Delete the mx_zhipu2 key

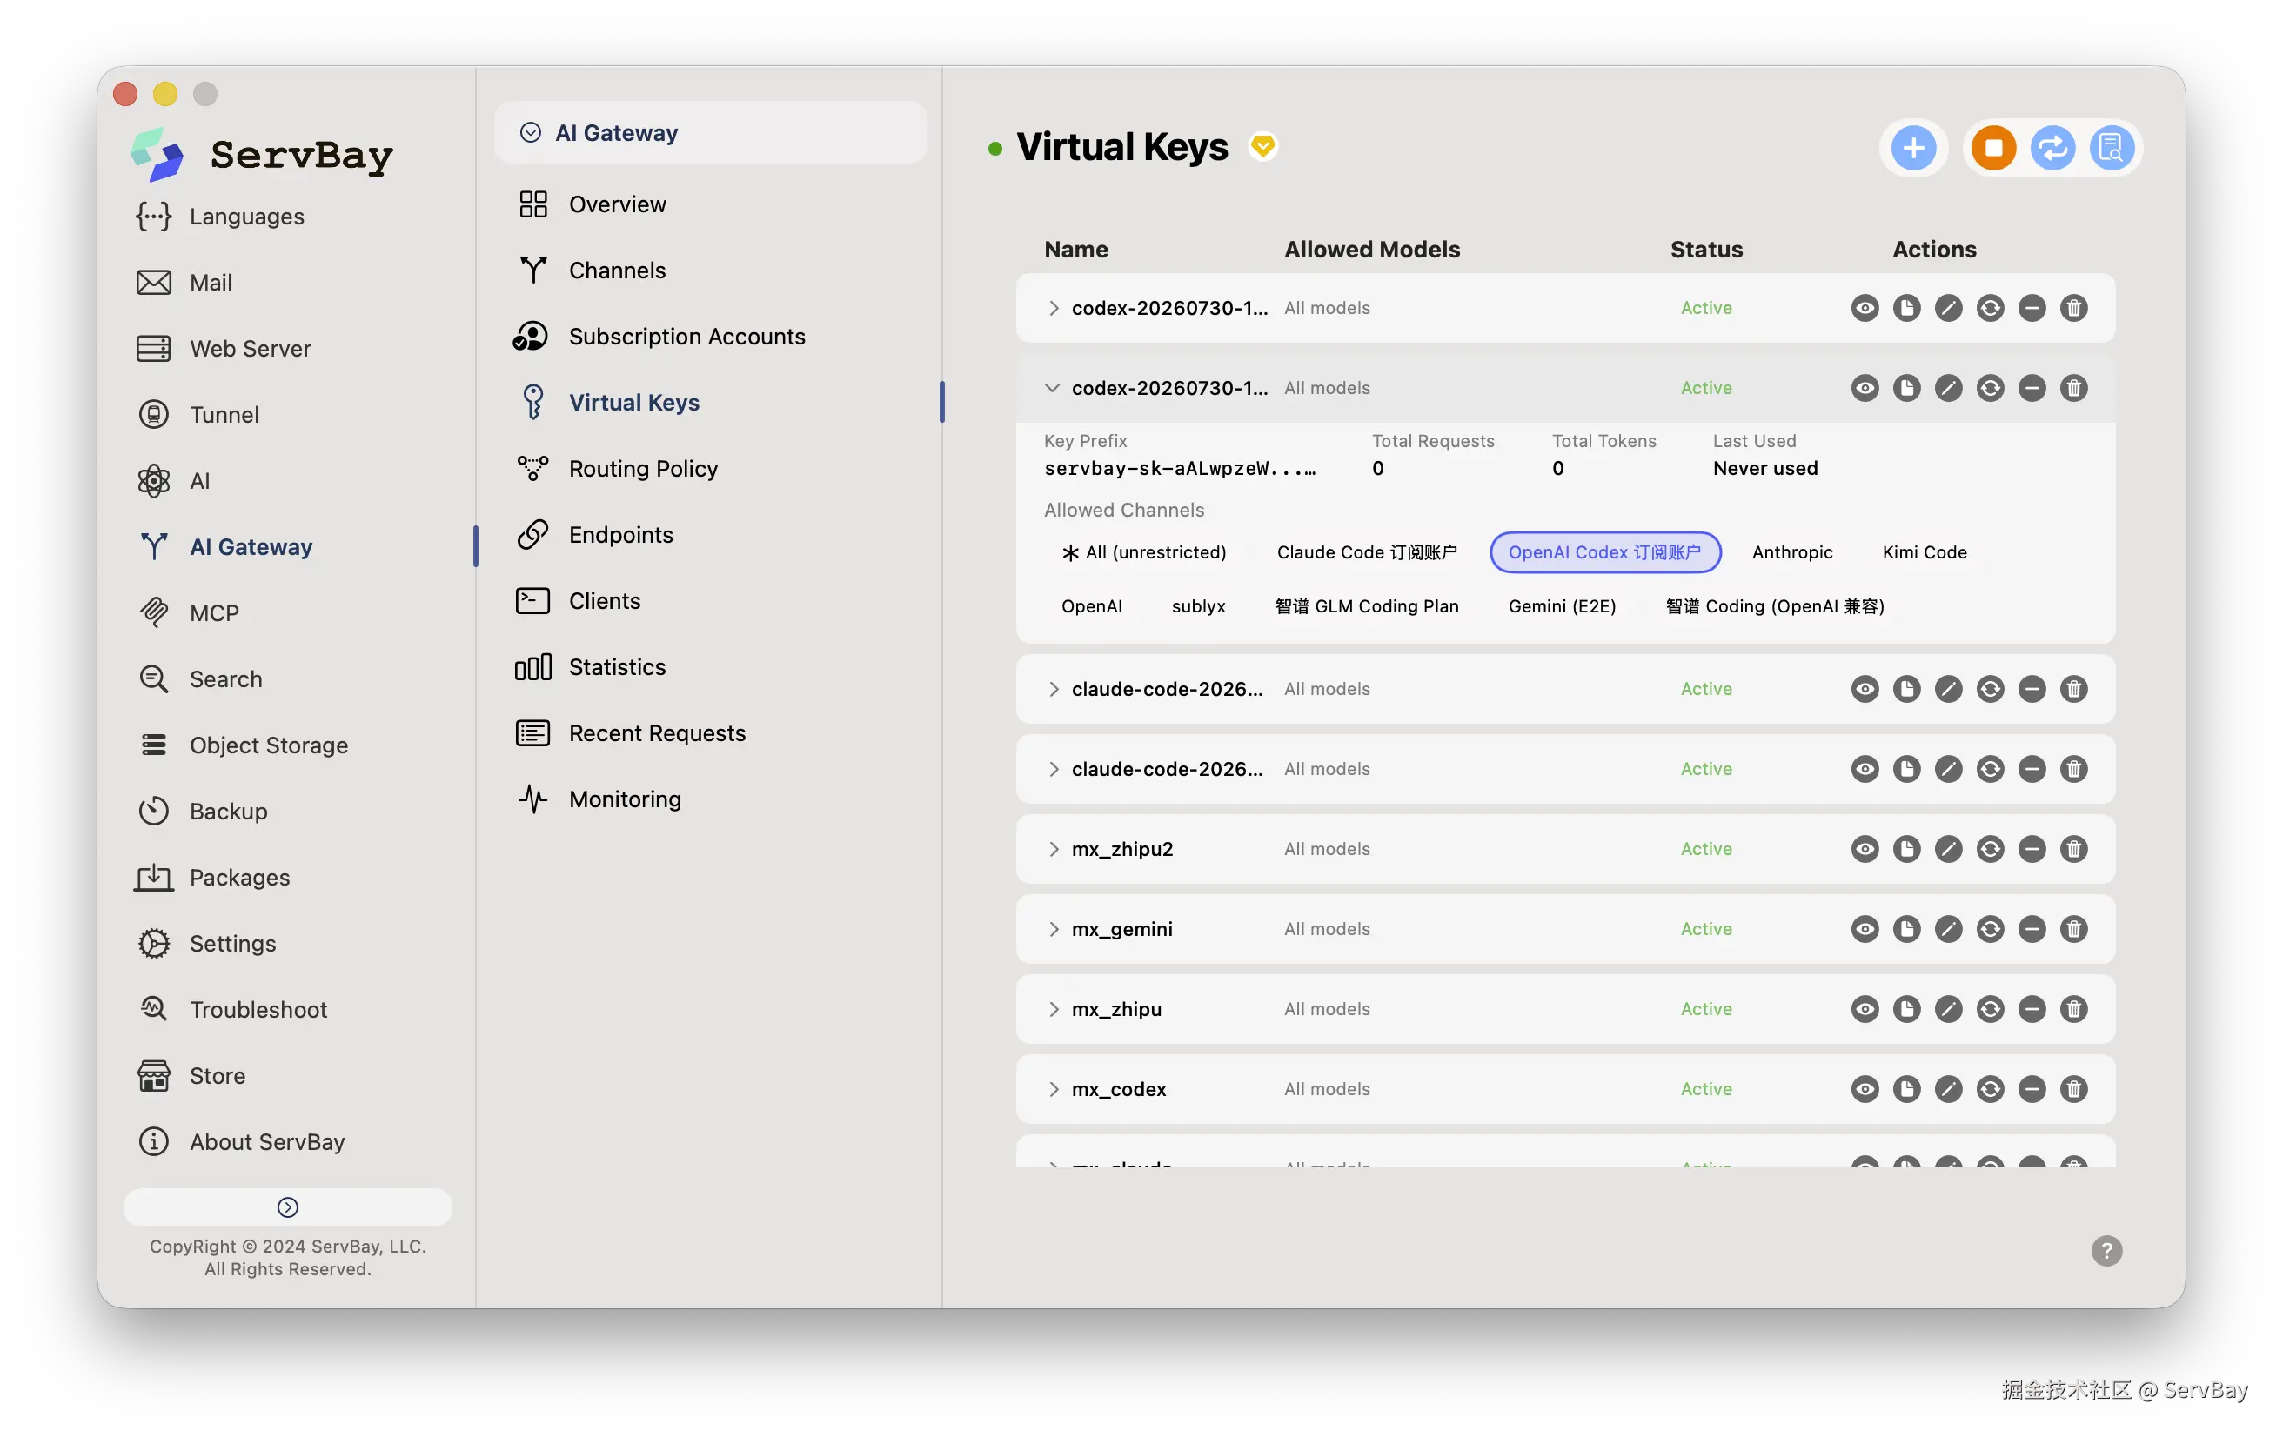point(2072,849)
